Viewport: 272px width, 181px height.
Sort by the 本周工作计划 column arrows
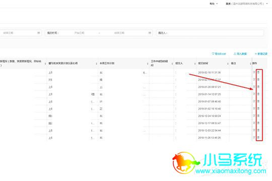[148, 64]
